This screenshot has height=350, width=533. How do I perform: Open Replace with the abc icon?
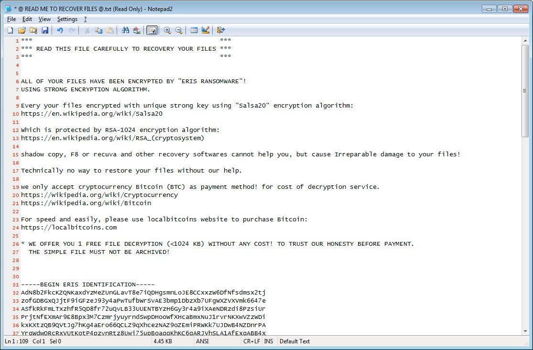point(137,30)
